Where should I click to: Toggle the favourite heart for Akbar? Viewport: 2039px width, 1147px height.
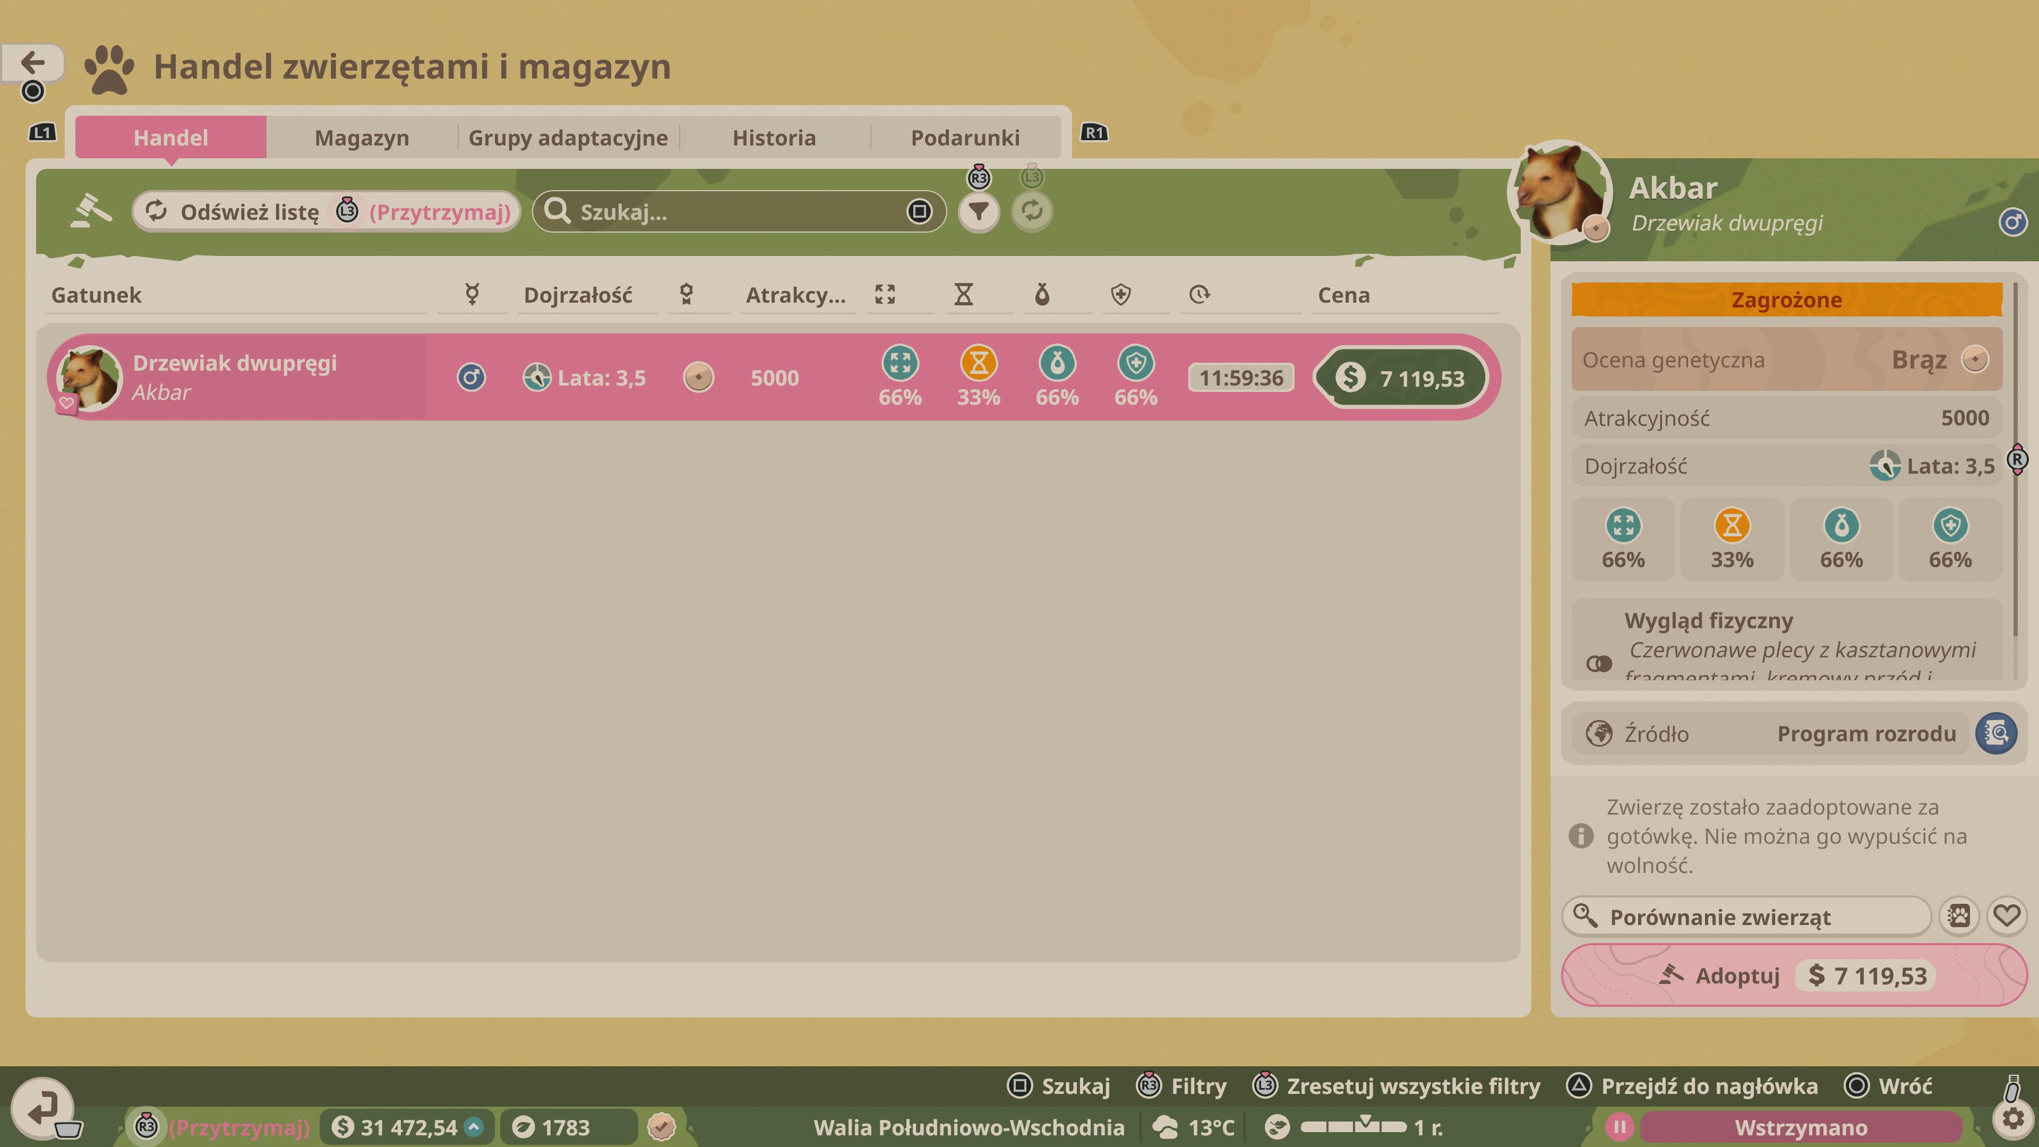[x=2007, y=917]
